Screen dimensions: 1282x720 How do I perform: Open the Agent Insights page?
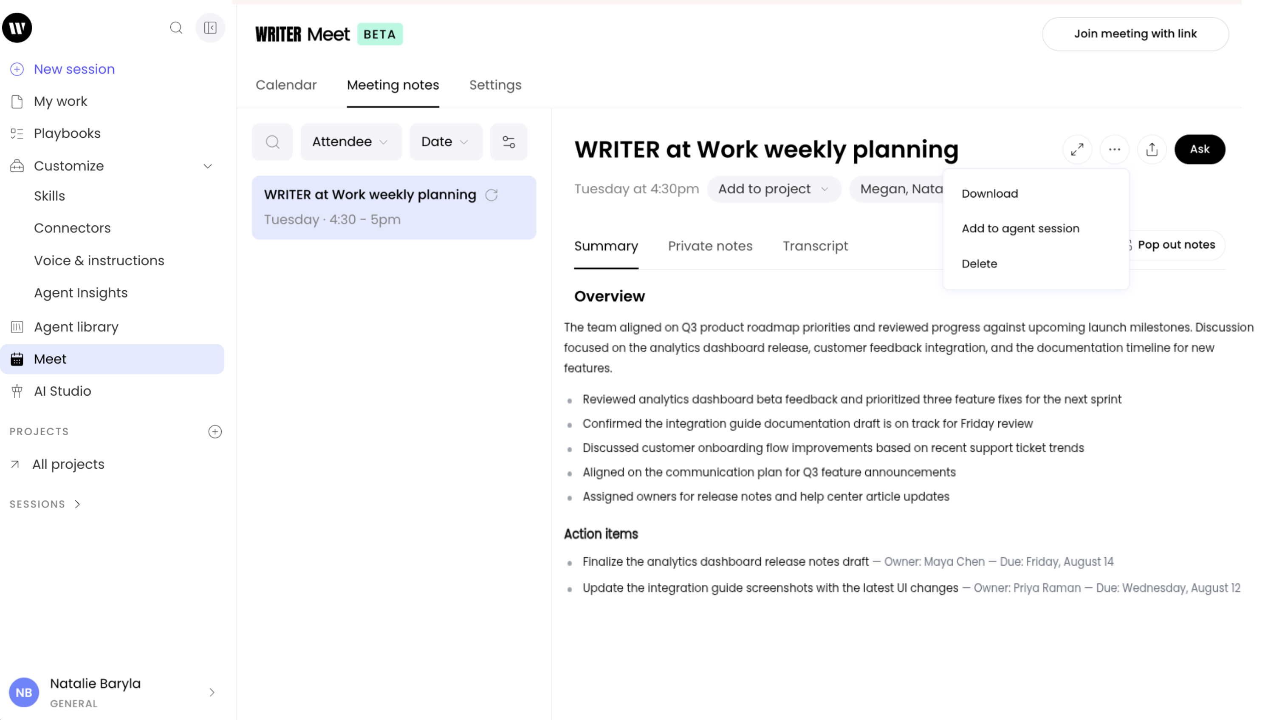(x=81, y=293)
